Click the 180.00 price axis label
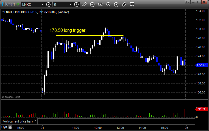The width and height of the screenshot is (209, 131). coord(200,29)
